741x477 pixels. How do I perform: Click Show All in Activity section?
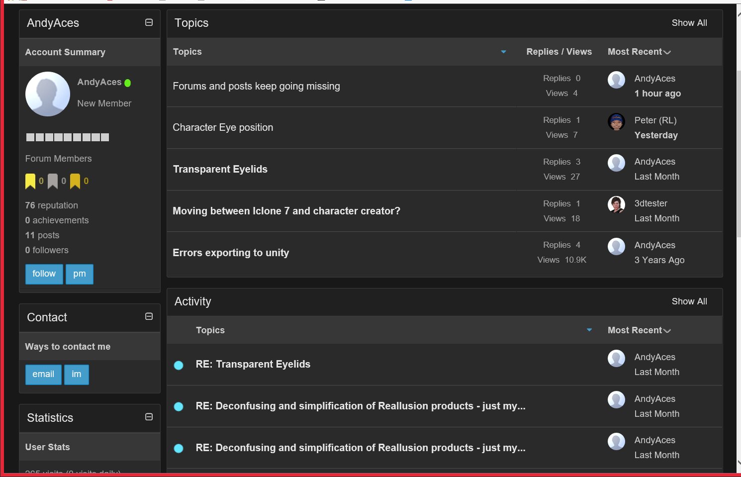(x=689, y=301)
